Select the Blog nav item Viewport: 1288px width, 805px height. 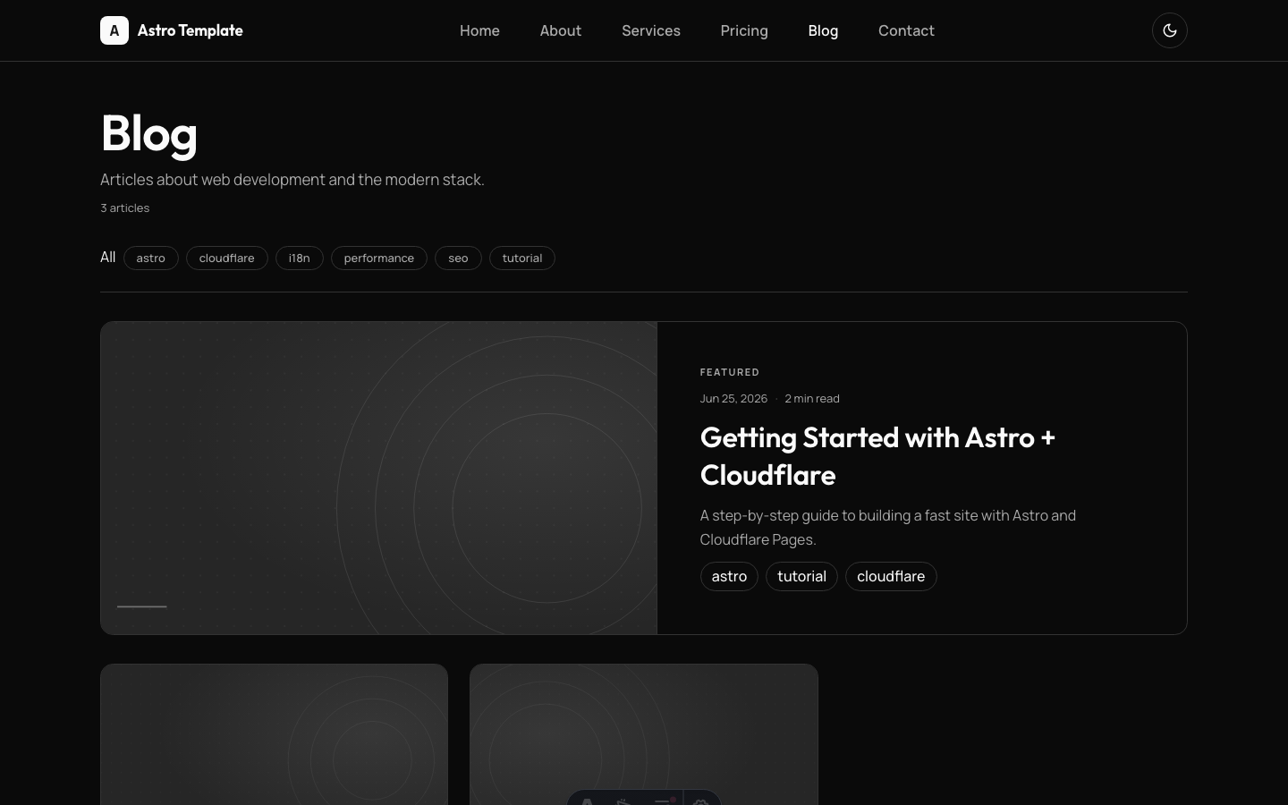(x=823, y=30)
